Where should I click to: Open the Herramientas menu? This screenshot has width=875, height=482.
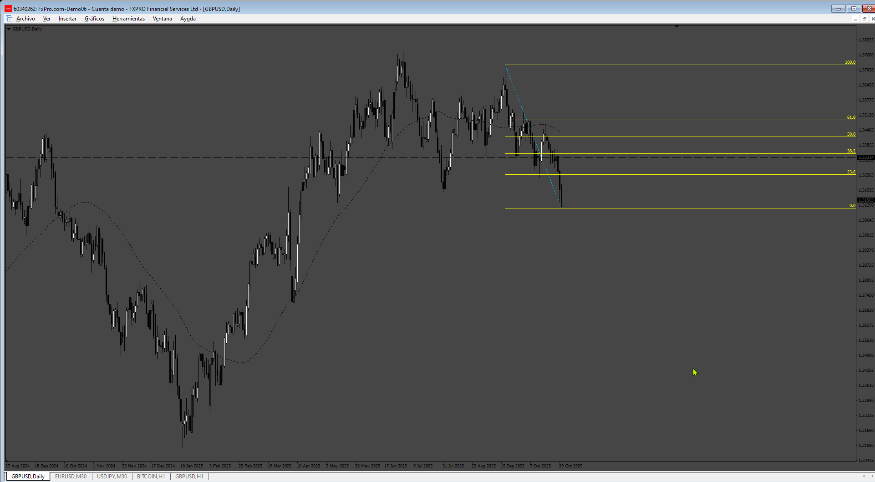pos(128,19)
